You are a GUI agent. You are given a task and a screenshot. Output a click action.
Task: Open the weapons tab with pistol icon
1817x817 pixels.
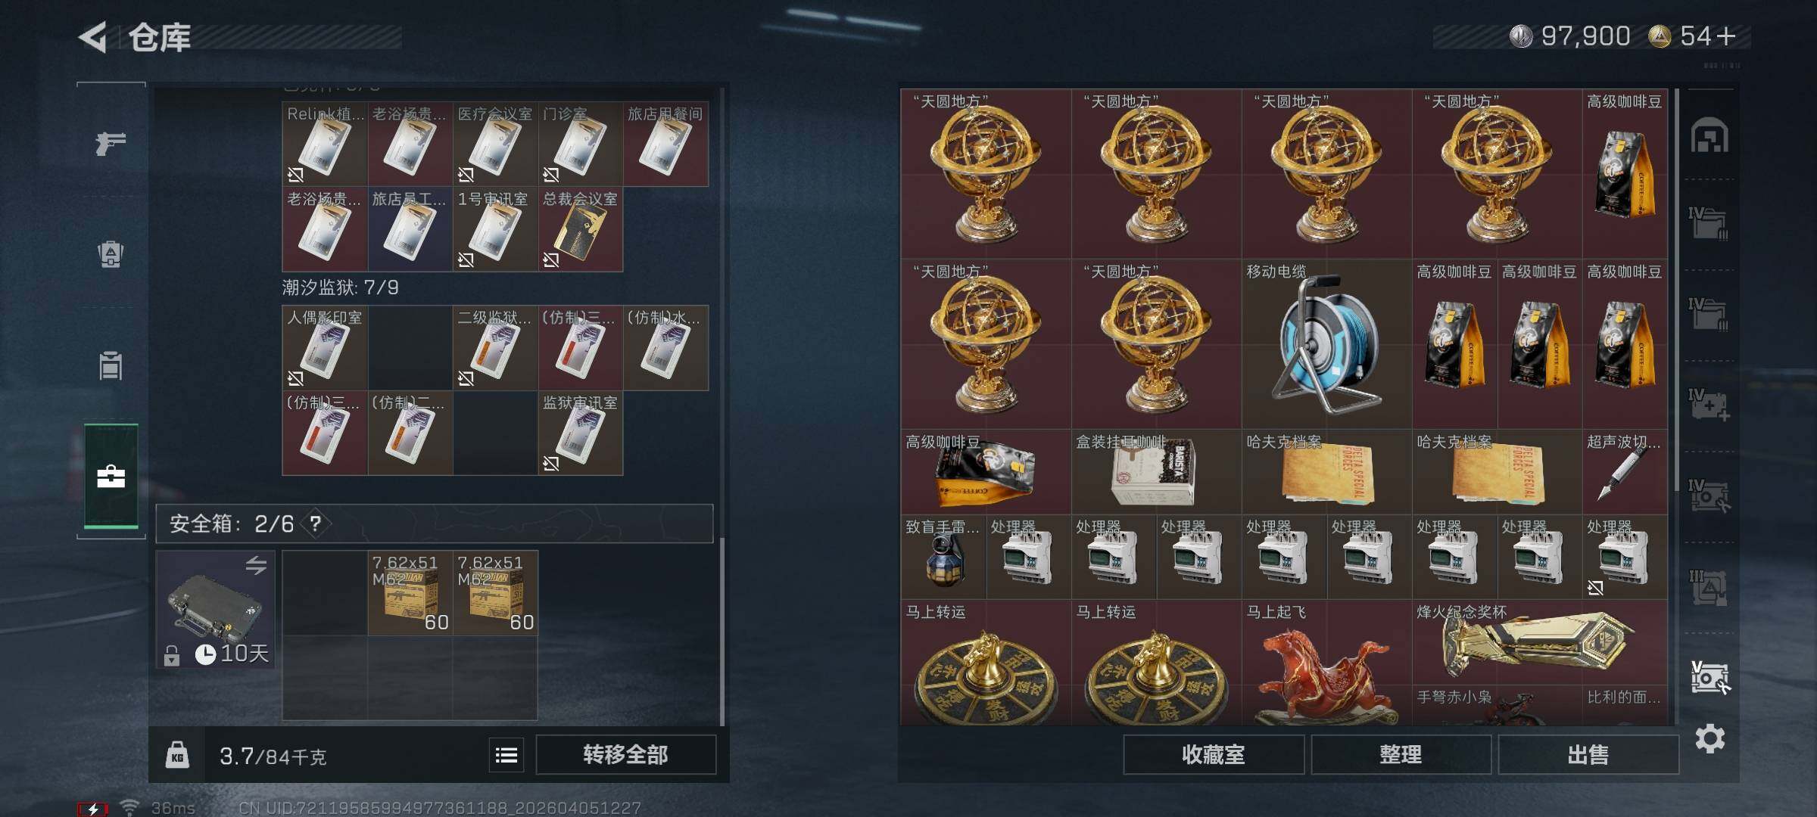click(x=111, y=142)
